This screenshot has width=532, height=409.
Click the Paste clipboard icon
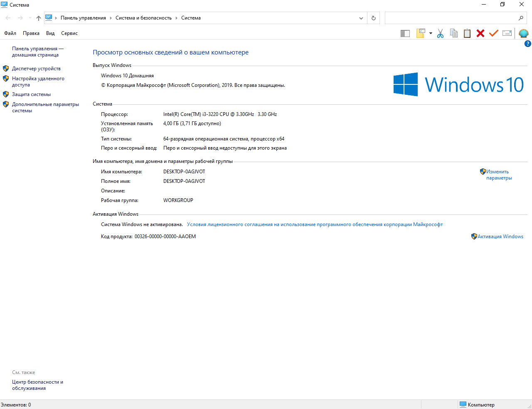click(467, 33)
